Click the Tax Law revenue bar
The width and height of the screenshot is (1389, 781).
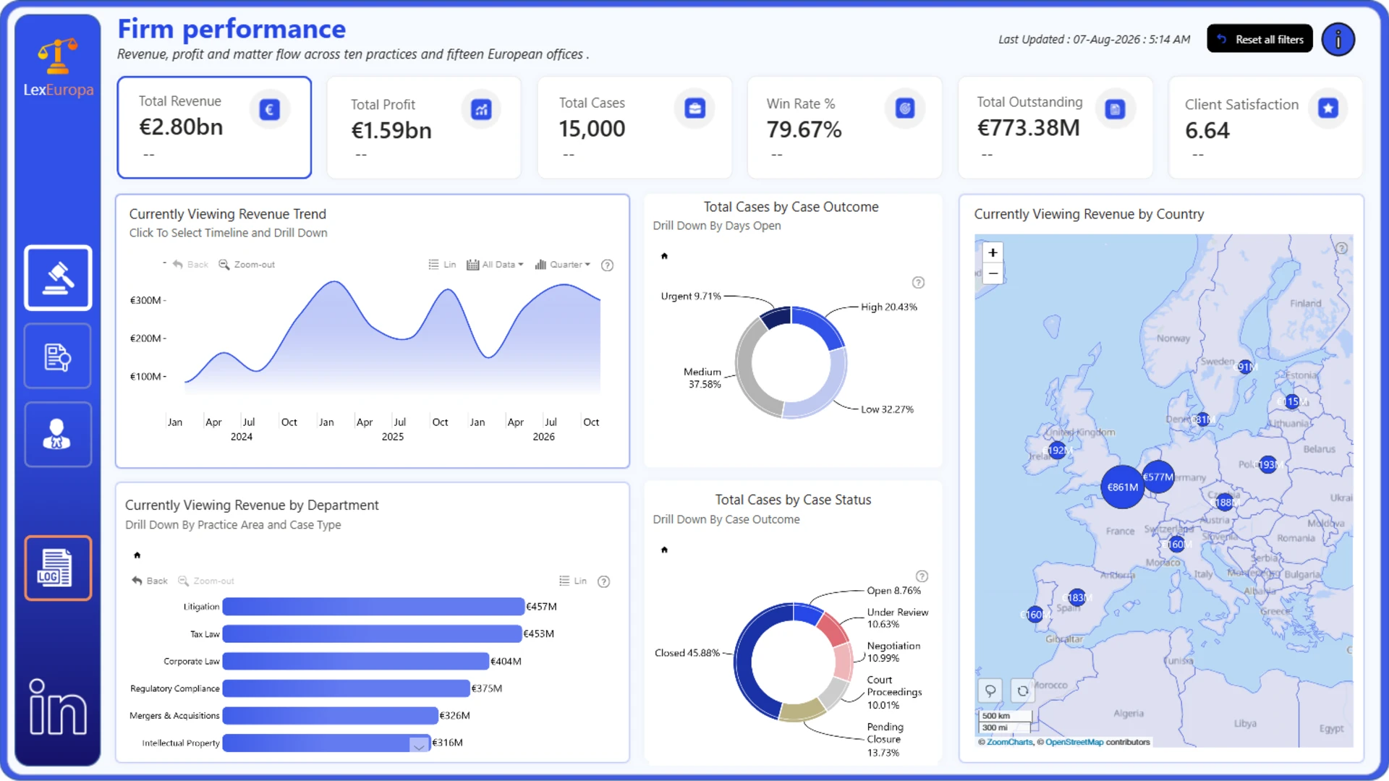coord(372,634)
